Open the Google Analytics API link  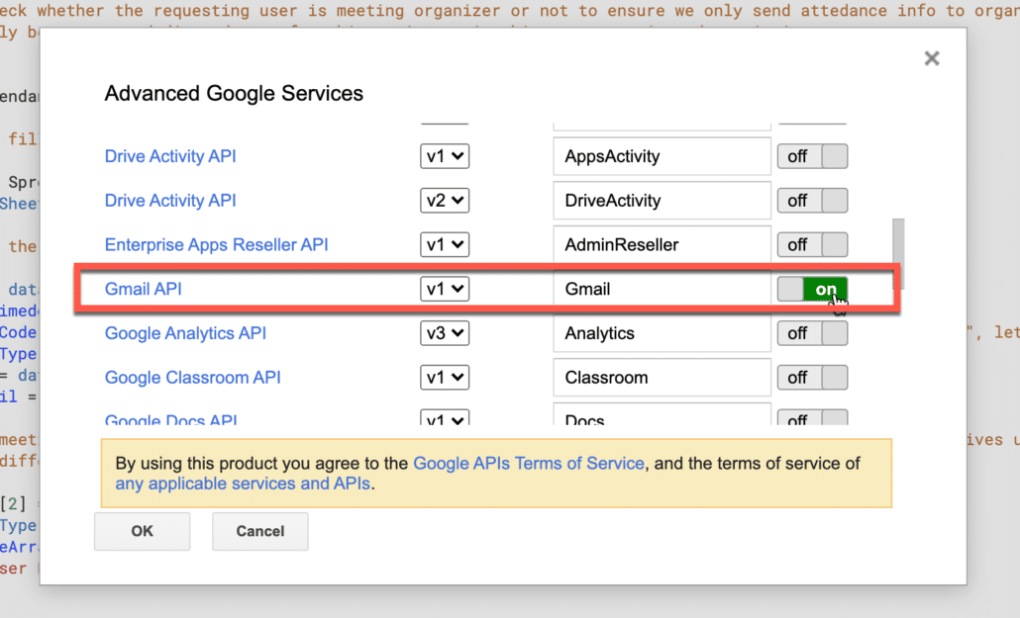pos(185,333)
